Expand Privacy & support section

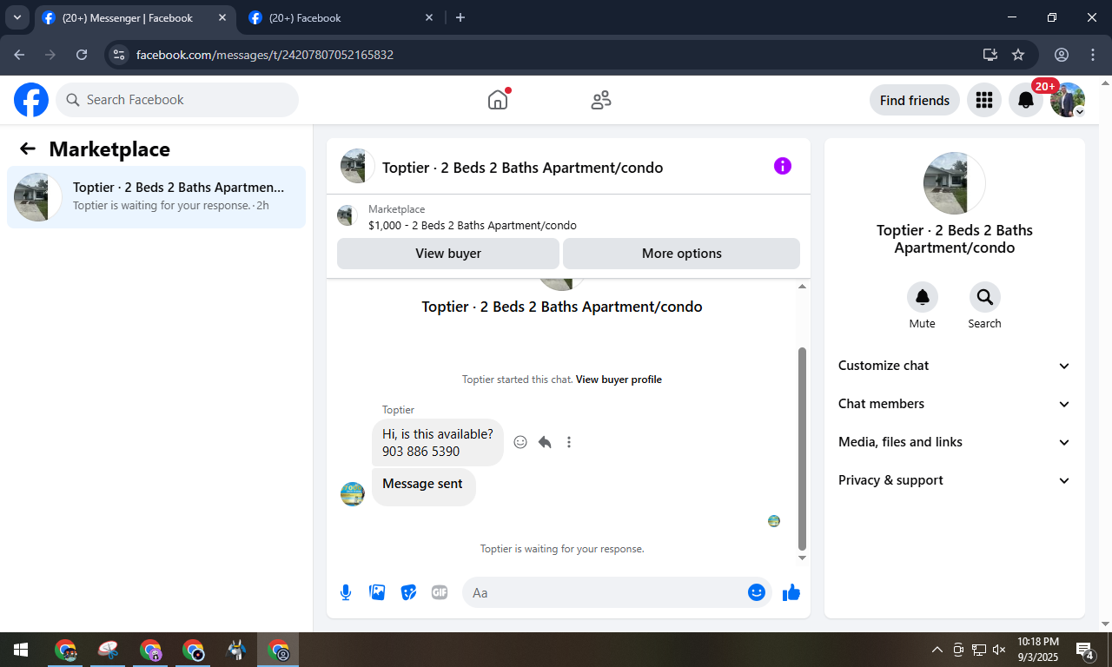click(x=955, y=480)
